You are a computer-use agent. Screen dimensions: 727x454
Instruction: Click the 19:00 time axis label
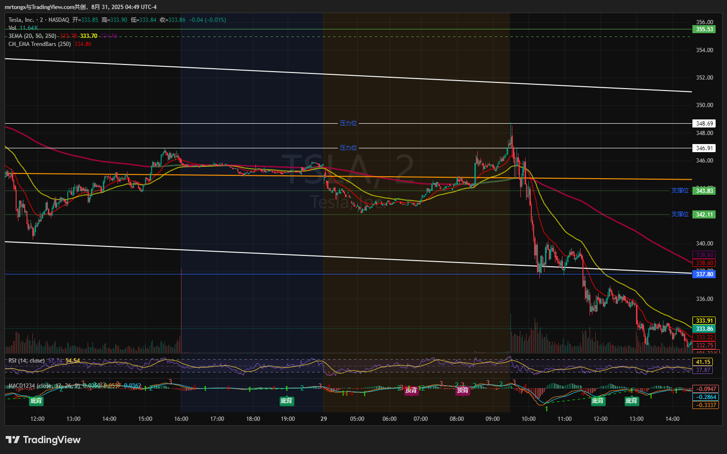pyautogui.click(x=288, y=419)
